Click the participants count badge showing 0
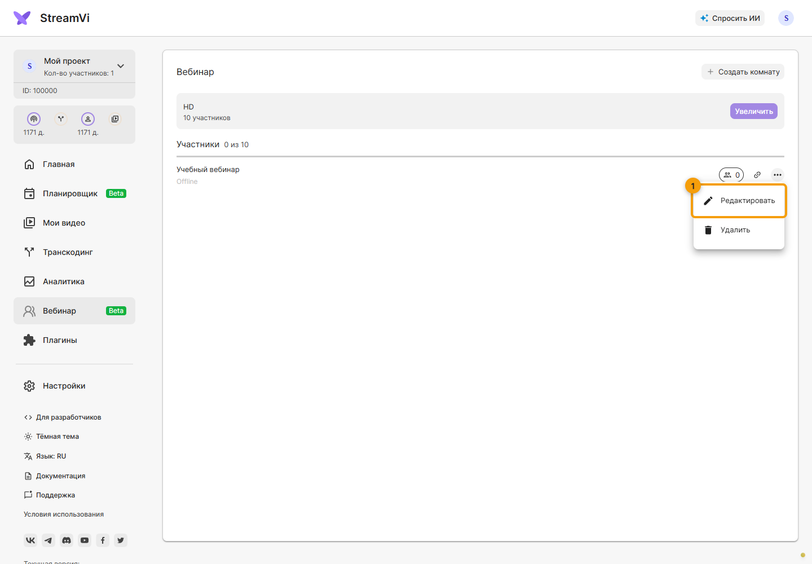This screenshot has width=812, height=564. (731, 175)
